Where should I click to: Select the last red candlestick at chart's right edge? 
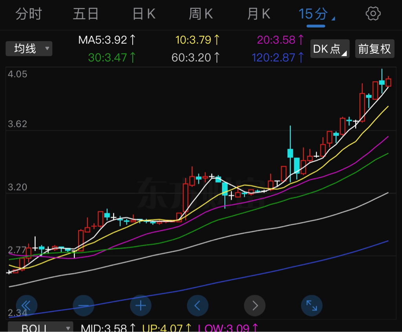[x=388, y=82]
